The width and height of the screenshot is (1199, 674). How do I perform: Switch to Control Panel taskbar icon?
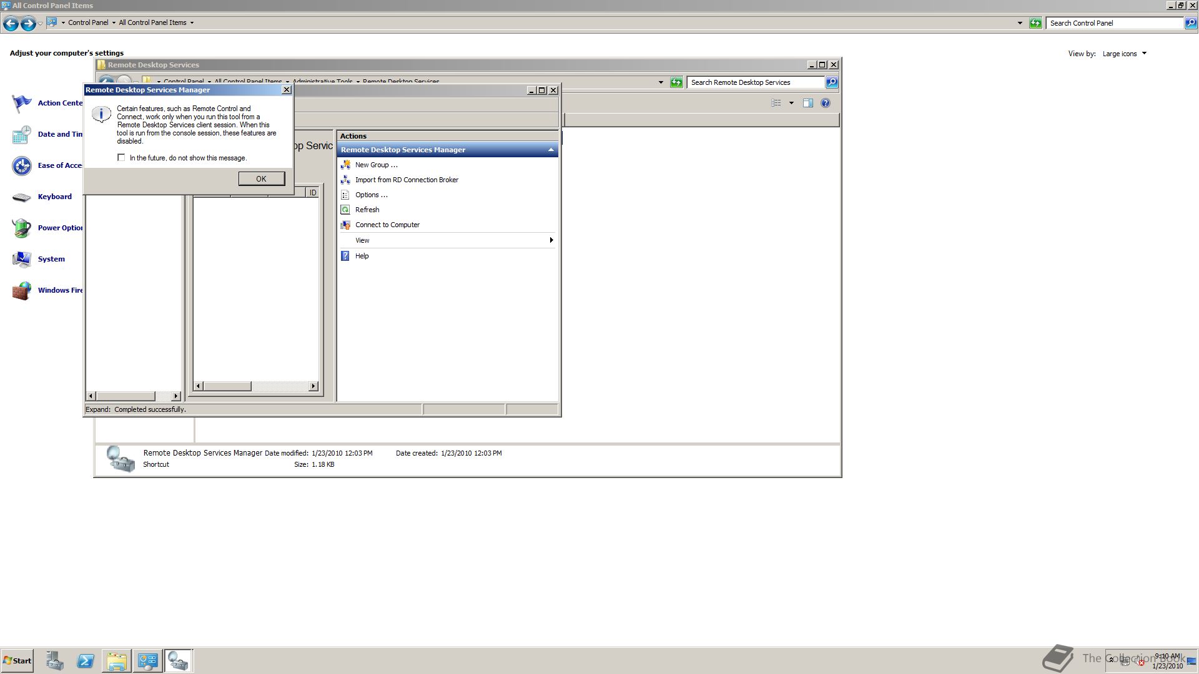click(x=148, y=661)
